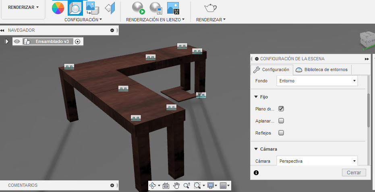Activate the Pan hand tool
The height and width of the screenshot is (192, 375).
point(176,185)
